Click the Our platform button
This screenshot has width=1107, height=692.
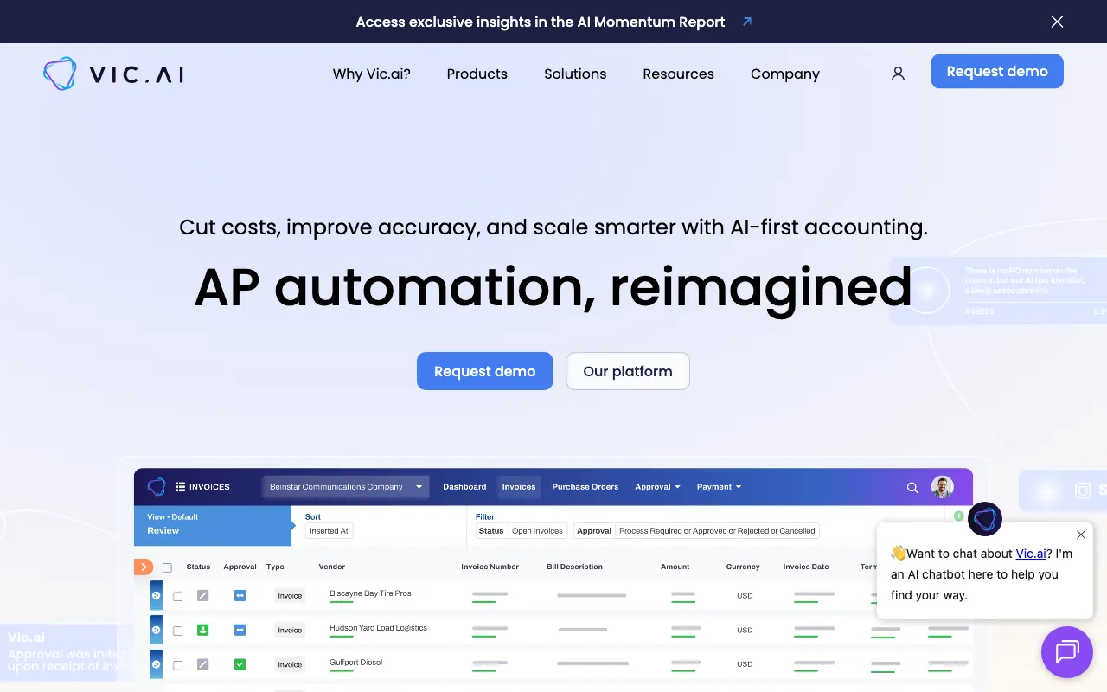coord(628,371)
